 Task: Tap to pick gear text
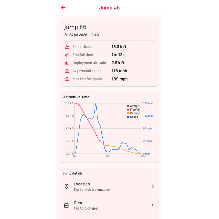86,208
